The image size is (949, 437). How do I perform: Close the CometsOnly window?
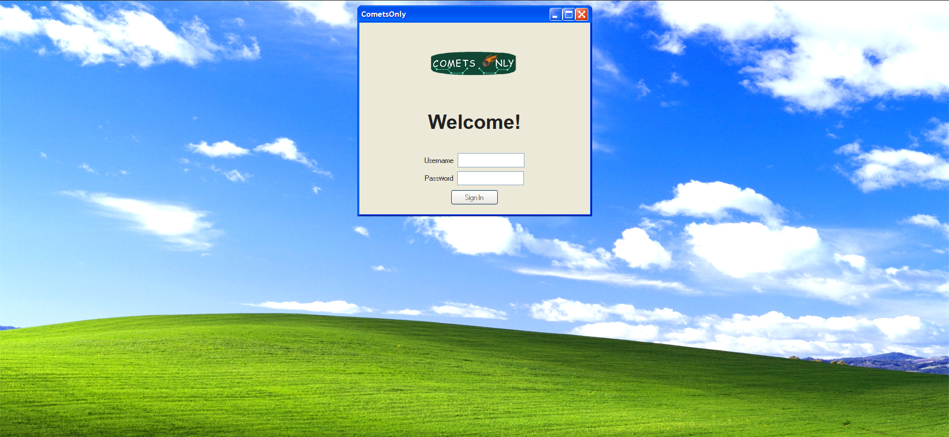582,14
